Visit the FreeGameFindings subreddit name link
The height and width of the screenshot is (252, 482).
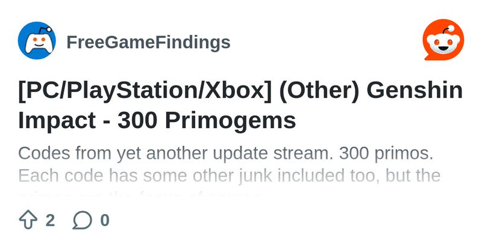148,42
